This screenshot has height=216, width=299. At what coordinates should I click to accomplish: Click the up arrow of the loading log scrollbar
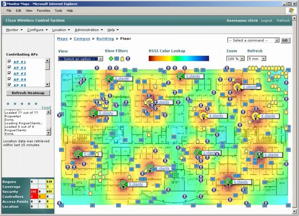(x=49, y=112)
